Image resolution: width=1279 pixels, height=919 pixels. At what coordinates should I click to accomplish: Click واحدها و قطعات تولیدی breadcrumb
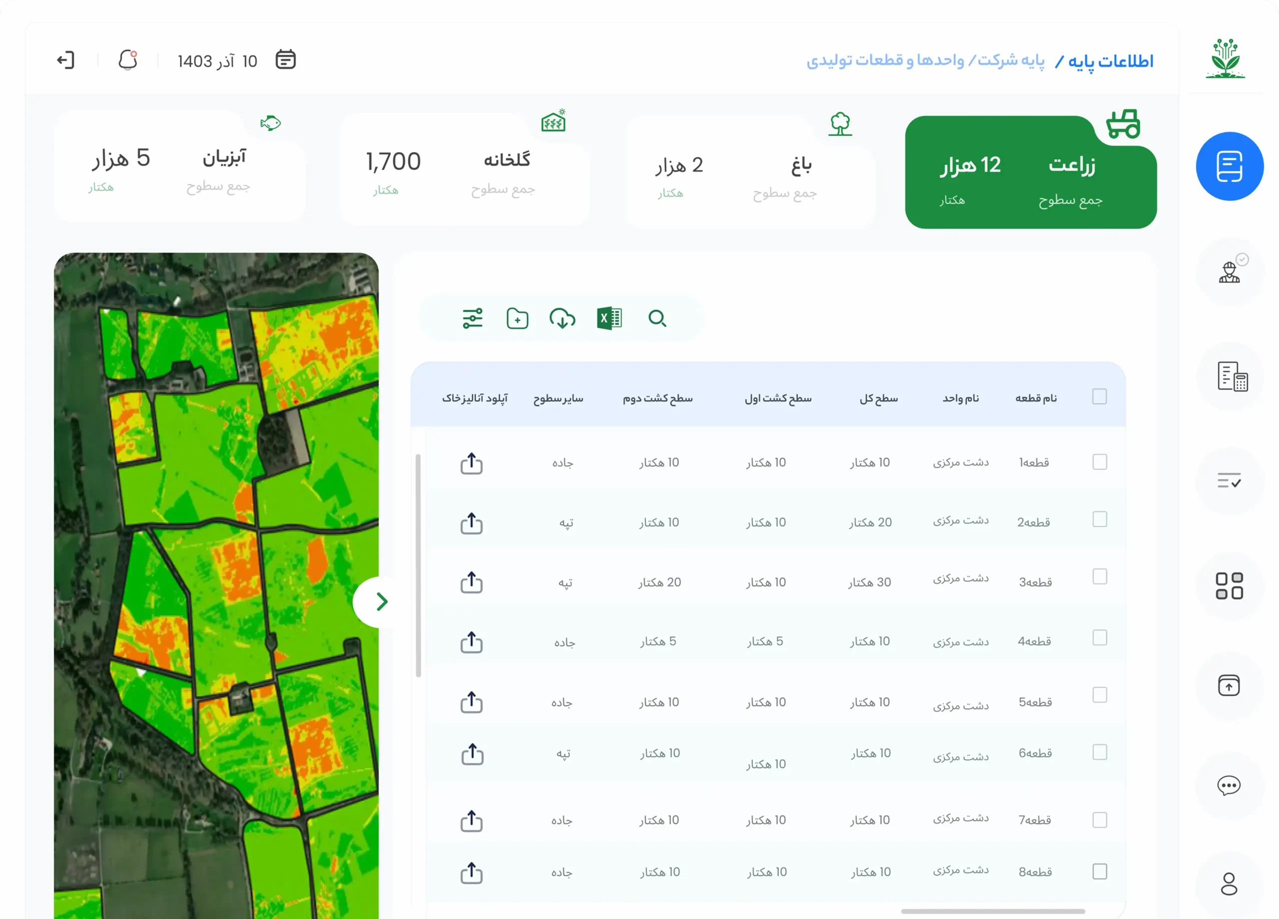click(885, 60)
